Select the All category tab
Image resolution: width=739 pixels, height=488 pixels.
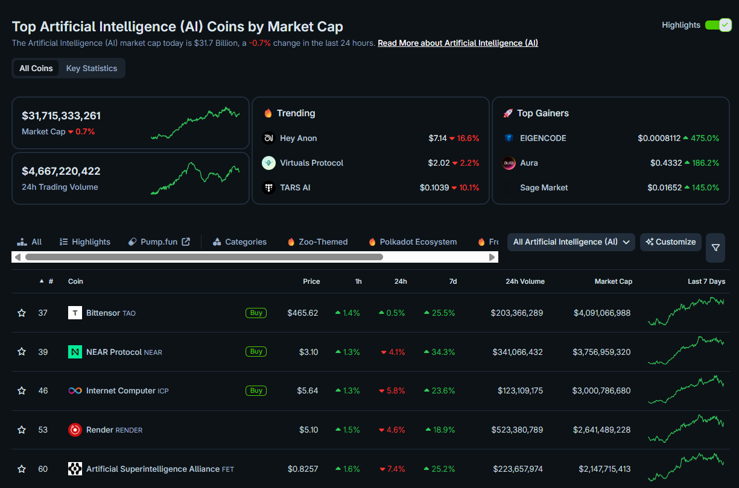pyautogui.click(x=30, y=242)
